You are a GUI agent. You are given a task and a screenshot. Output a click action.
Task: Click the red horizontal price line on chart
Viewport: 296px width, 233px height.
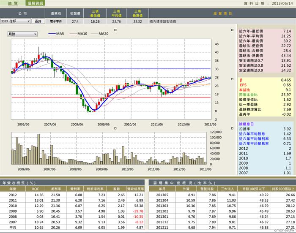111,98
